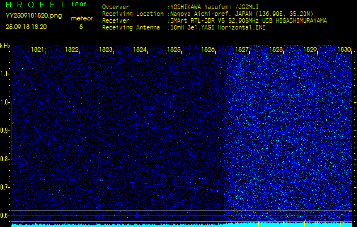Click the meteor count value 8
357x227 pixels.
[x=81, y=26]
